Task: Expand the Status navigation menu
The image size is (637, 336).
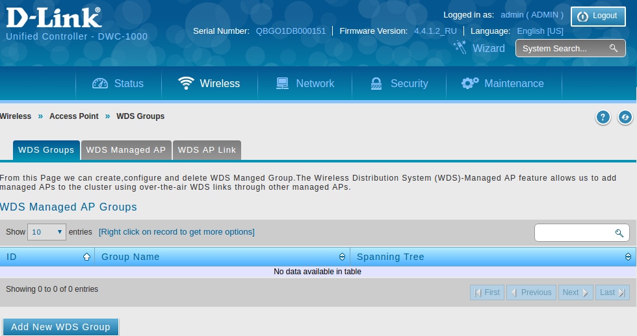Action: [118, 83]
